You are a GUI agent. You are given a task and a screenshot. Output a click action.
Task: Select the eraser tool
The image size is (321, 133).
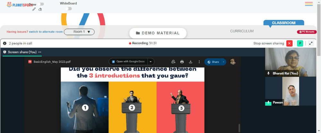(x=40, y=9)
